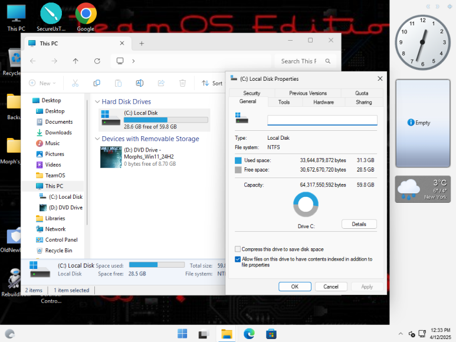This screenshot has width=456, height=342.
Task: Click the Details button
Action: pyautogui.click(x=359, y=224)
